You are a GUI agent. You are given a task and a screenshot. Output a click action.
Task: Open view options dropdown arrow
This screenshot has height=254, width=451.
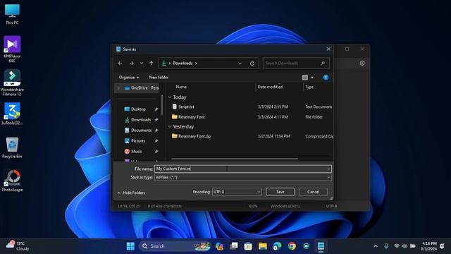(x=312, y=77)
